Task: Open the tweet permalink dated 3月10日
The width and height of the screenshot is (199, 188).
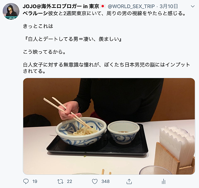Action: (x=169, y=6)
